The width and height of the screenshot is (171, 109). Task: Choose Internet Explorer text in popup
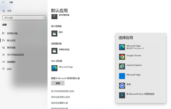(134, 65)
